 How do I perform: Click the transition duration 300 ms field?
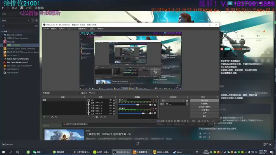175,104
